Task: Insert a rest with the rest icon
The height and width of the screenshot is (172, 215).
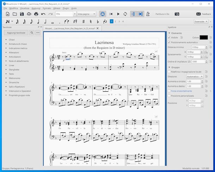Action: [x=75, y=21]
